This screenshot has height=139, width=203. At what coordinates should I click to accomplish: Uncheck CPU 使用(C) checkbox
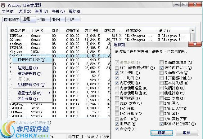coord(117,73)
